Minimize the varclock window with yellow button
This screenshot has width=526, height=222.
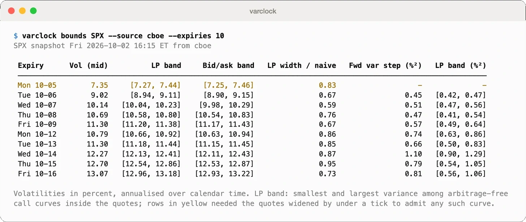tap(22, 11)
